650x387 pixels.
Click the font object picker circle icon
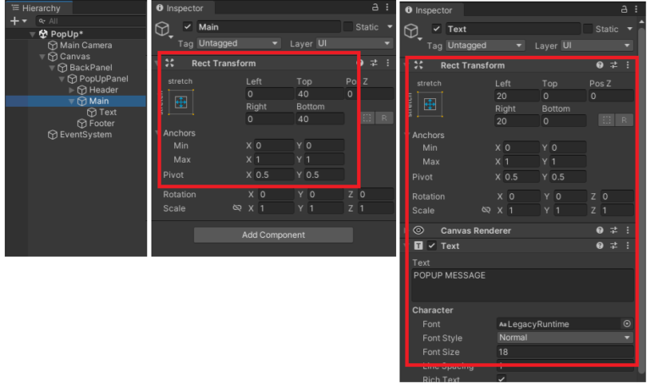tap(626, 323)
